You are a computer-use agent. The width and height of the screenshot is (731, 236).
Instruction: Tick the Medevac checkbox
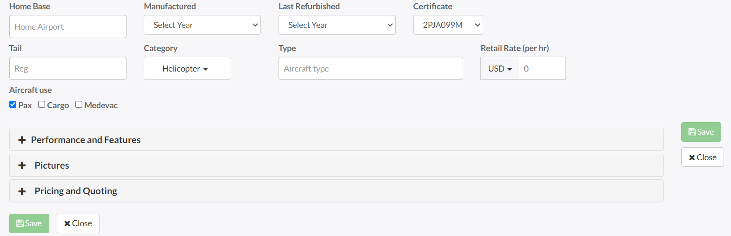[79, 105]
